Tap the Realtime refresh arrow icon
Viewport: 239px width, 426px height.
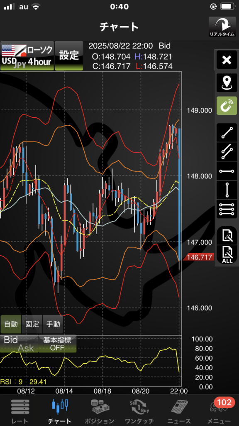[x=222, y=27]
